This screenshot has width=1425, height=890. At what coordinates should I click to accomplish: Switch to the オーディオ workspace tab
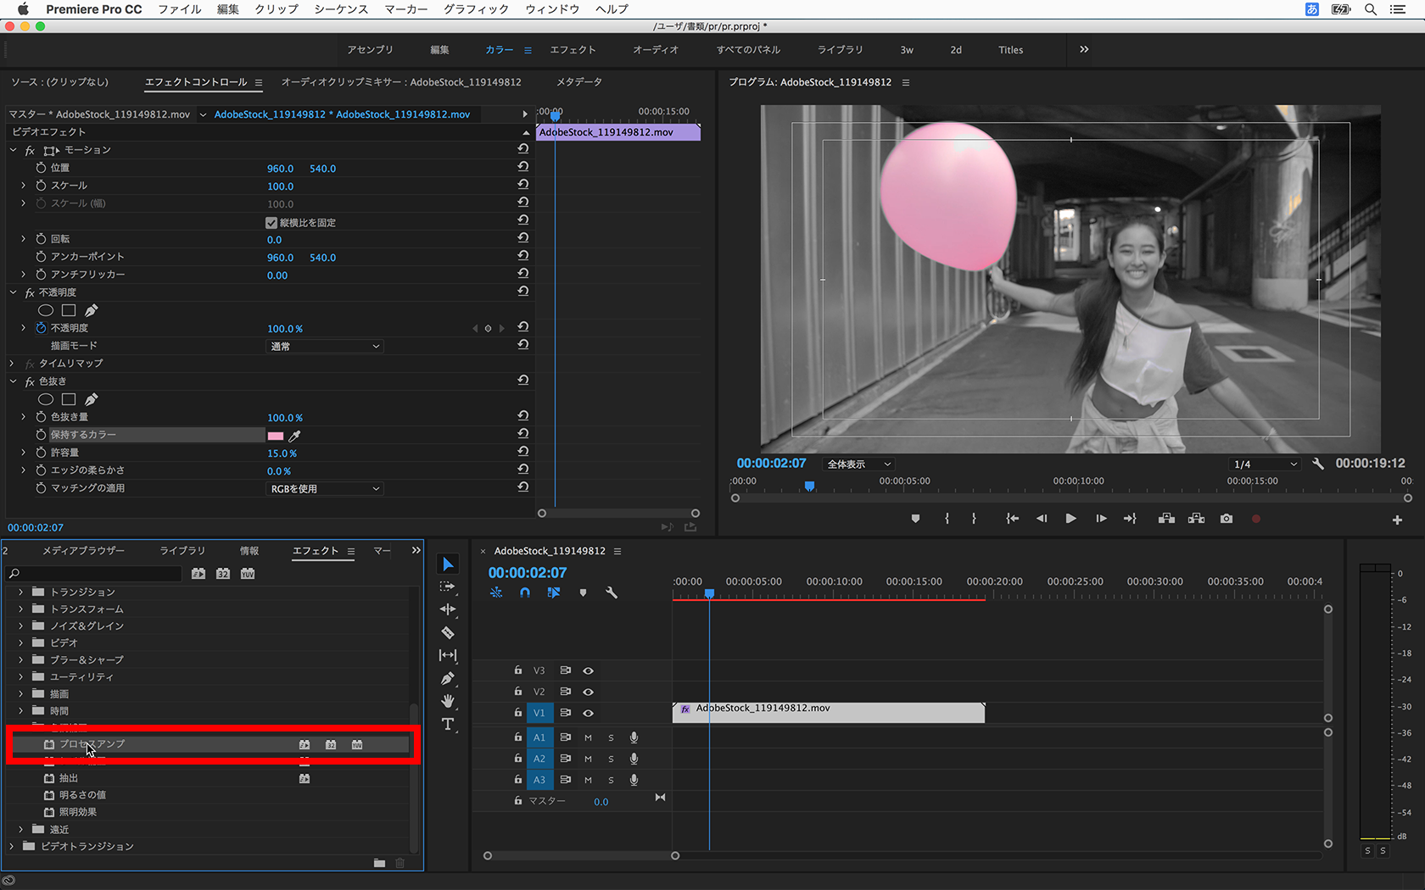pyautogui.click(x=655, y=50)
